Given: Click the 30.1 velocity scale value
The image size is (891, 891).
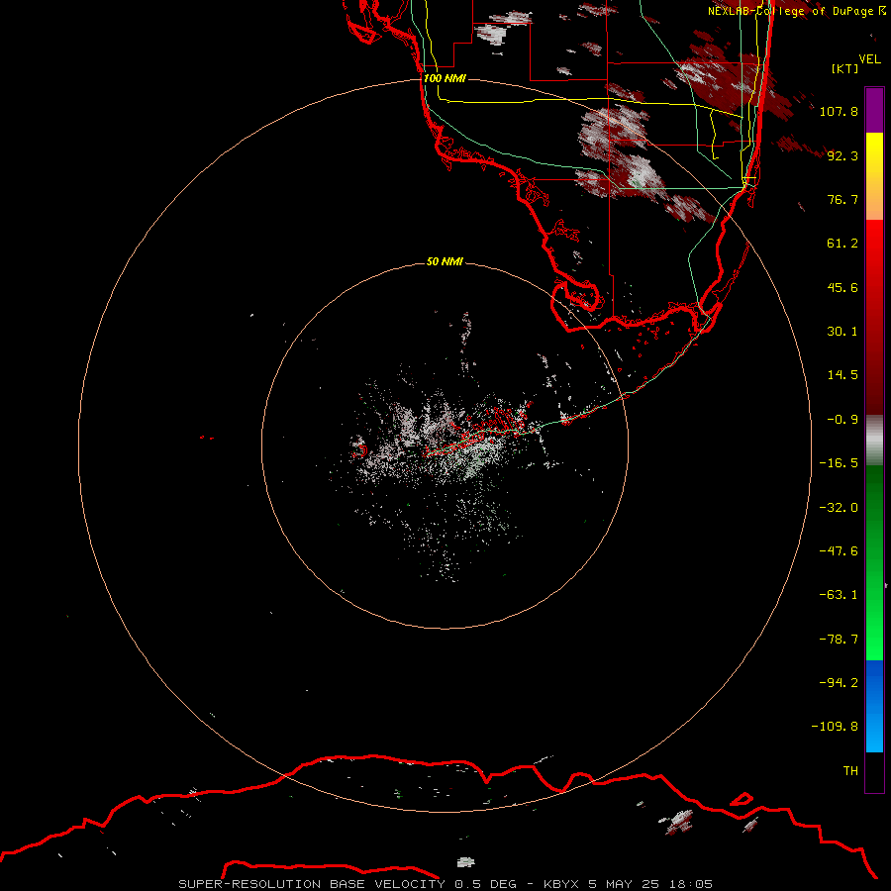Looking at the screenshot, I should [x=842, y=332].
